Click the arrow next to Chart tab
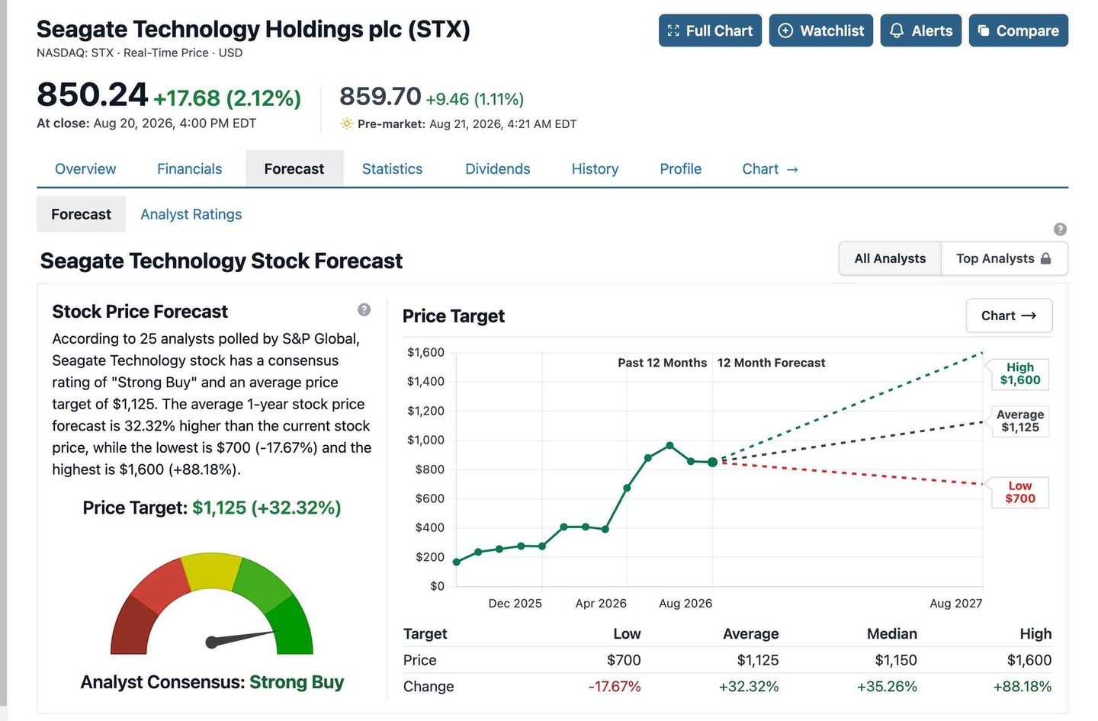Viewport: 1098px width, 721px height. (792, 169)
